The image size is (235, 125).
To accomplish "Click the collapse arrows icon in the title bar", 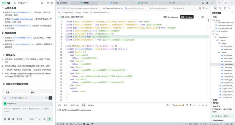I will pos(213,3).
